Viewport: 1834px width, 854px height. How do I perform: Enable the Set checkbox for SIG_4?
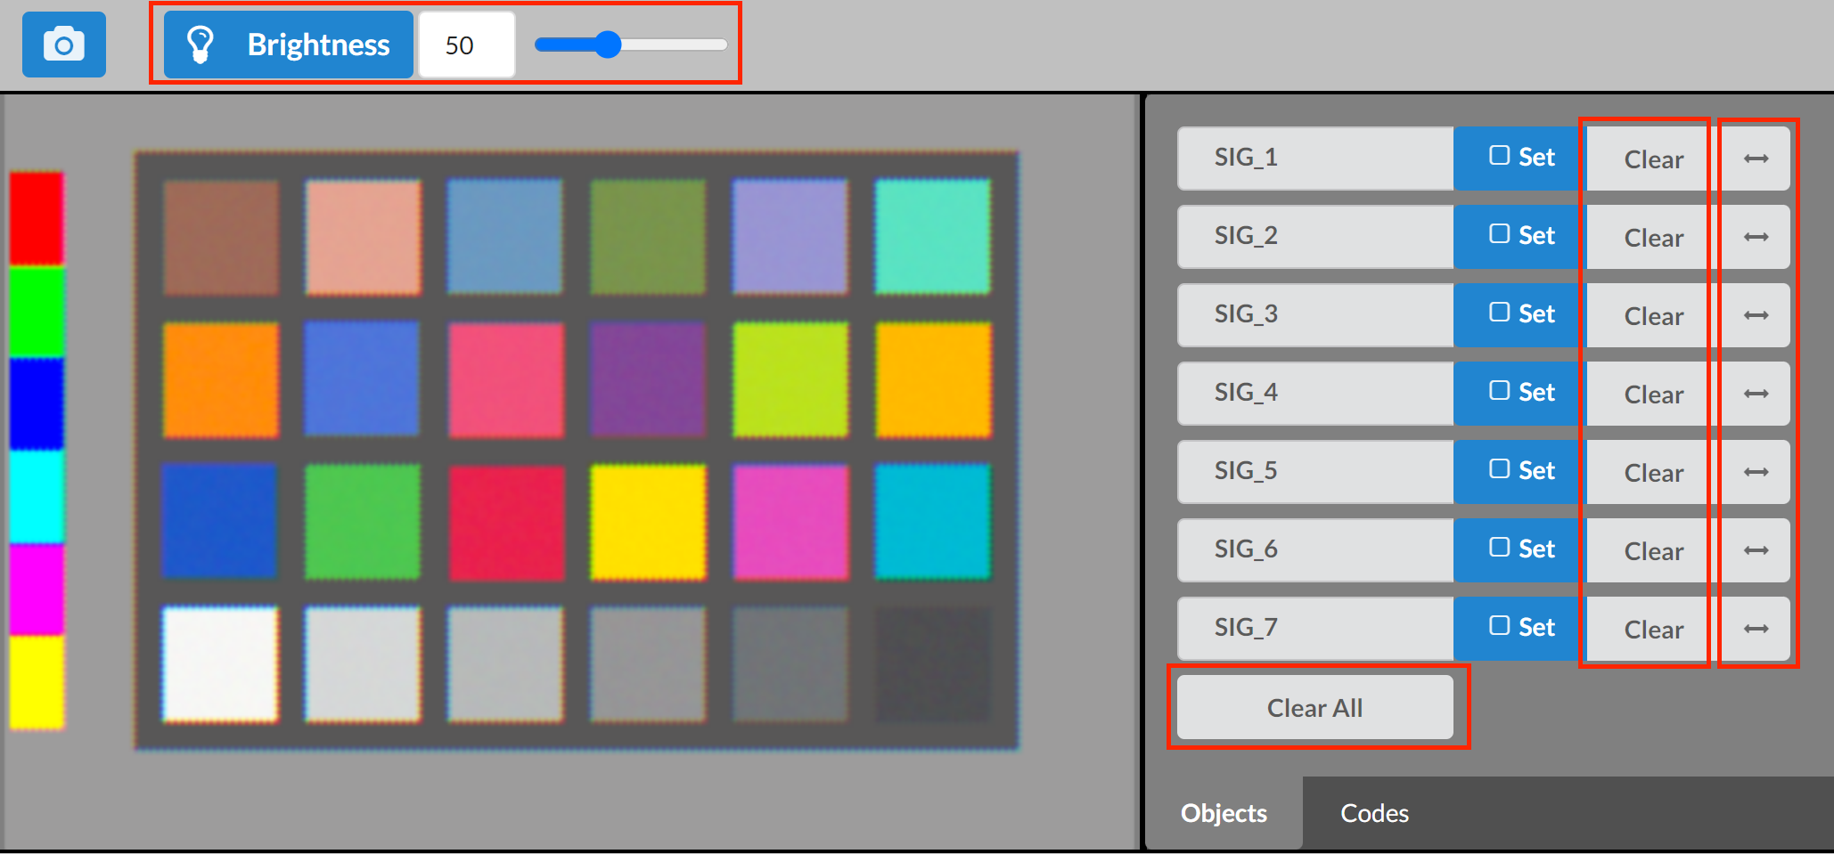(1501, 392)
